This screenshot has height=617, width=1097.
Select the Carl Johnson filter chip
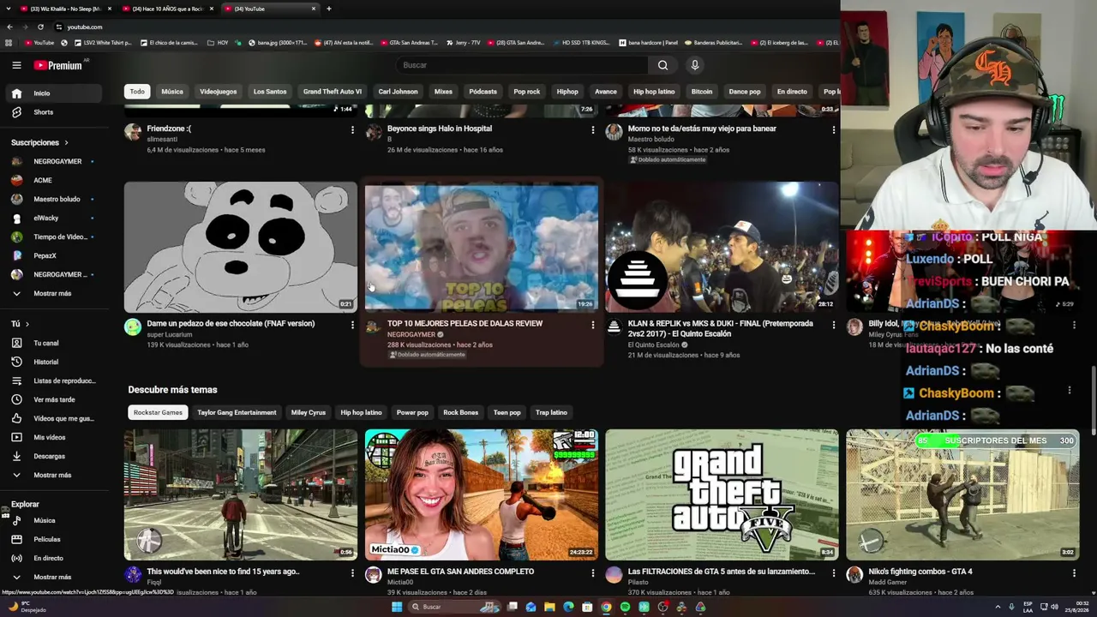[x=399, y=92]
